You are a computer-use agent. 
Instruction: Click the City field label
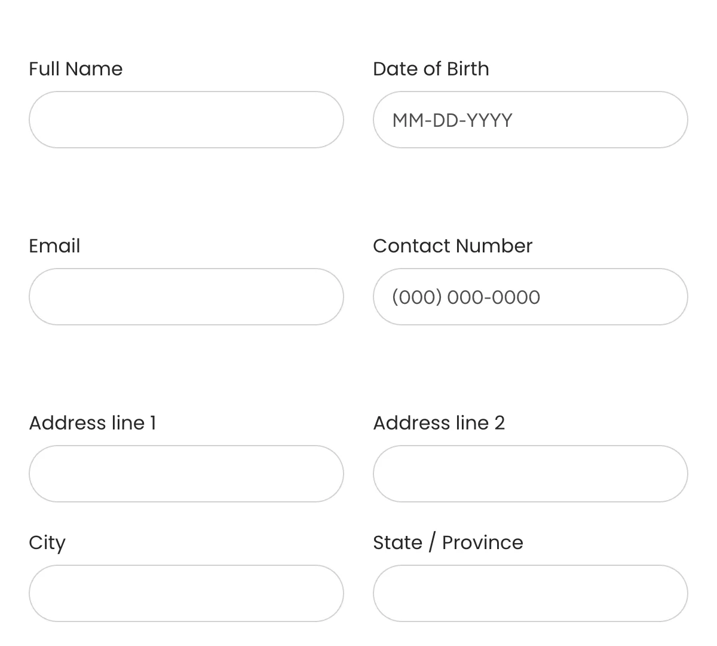[47, 542]
